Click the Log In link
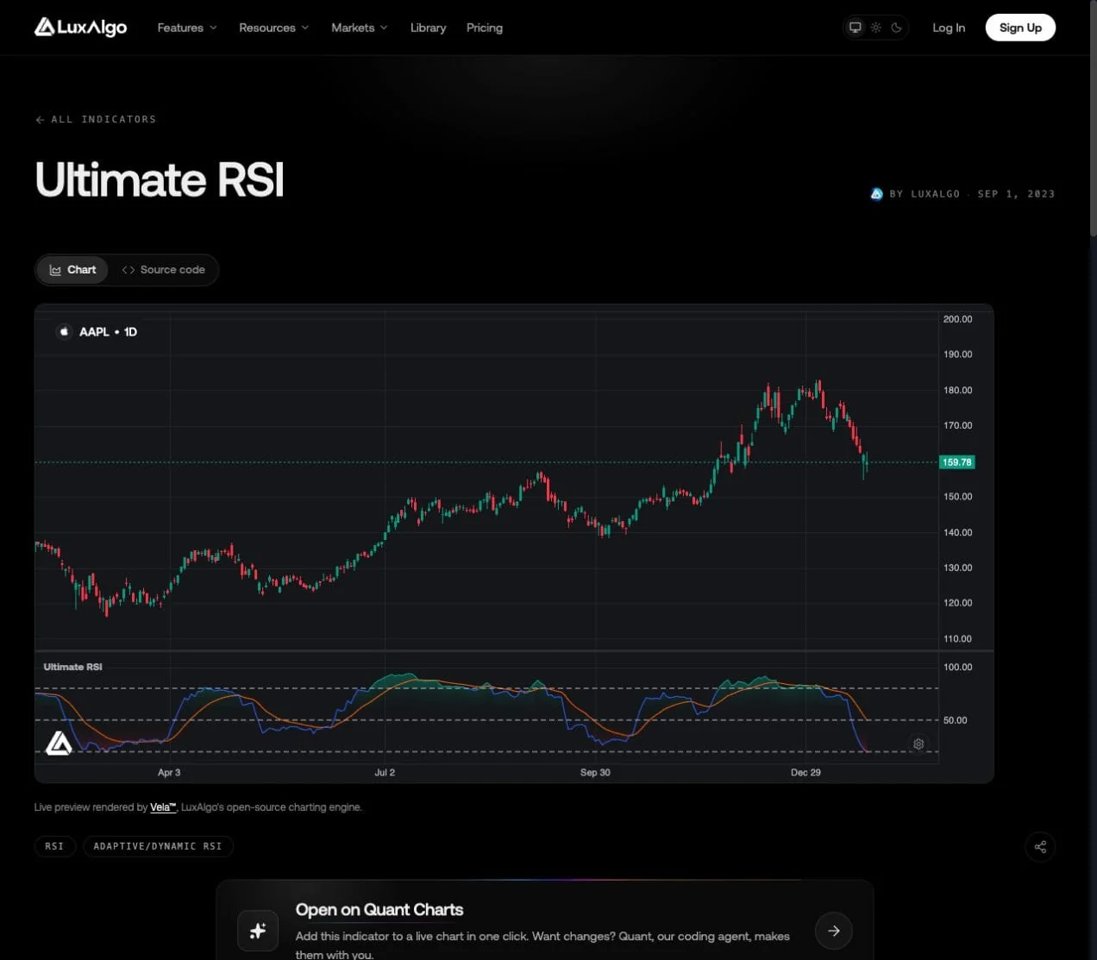Image resolution: width=1097 pixels, height=960 pixels. tap(949, 28)
